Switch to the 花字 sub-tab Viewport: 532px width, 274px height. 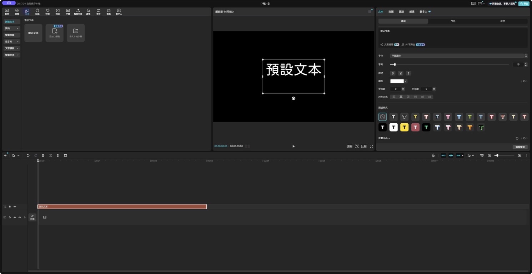click(502, 21)
